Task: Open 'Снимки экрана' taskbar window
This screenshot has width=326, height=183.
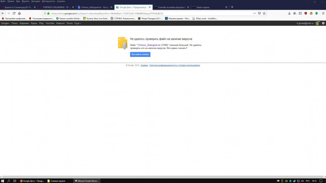Action: pyautogui.click(x=56, y=181)
